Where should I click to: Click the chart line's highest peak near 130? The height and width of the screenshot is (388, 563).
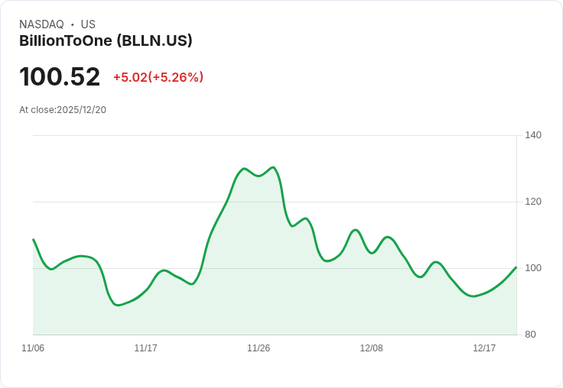(x=273, y=167)
